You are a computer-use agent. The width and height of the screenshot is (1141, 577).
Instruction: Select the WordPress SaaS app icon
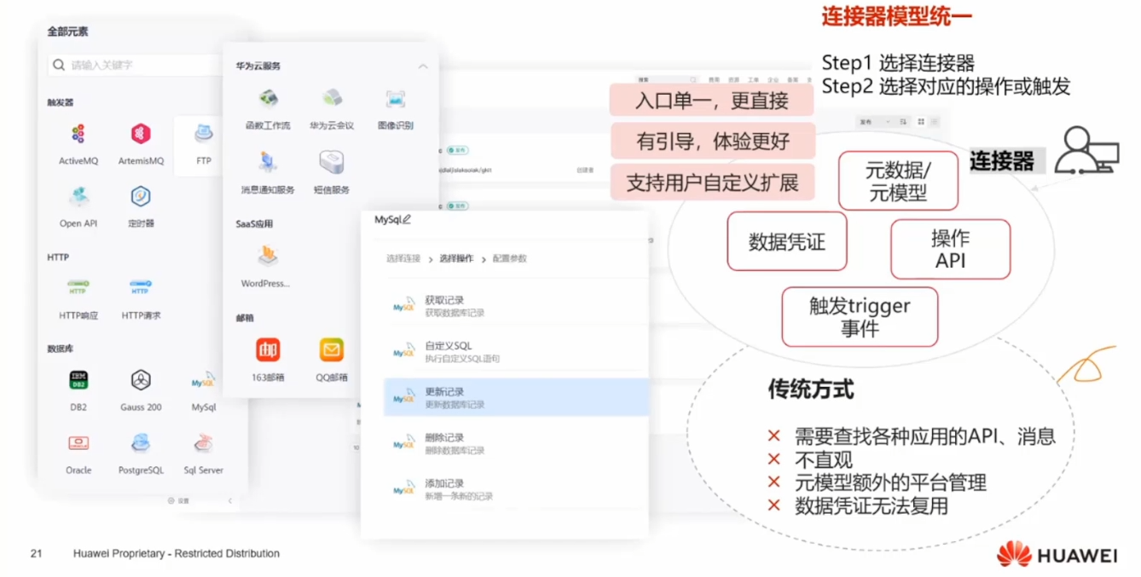click(x=268, y=256)
